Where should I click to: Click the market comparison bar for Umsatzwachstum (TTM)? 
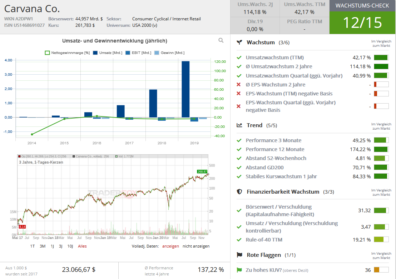(381, 58)
